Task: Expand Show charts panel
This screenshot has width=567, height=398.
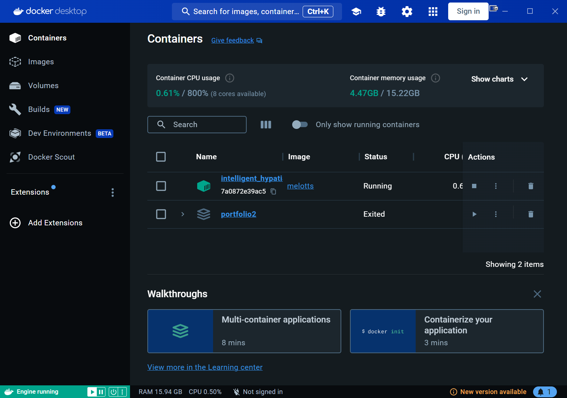Action: click(499, 79)
